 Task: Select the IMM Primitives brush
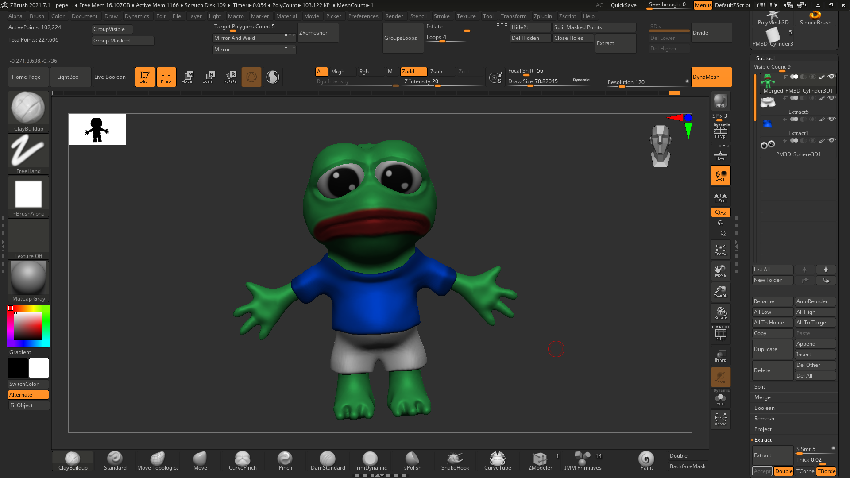coord(583,461)
